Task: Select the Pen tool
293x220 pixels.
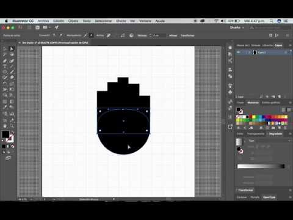Action: tap(5, 61)
